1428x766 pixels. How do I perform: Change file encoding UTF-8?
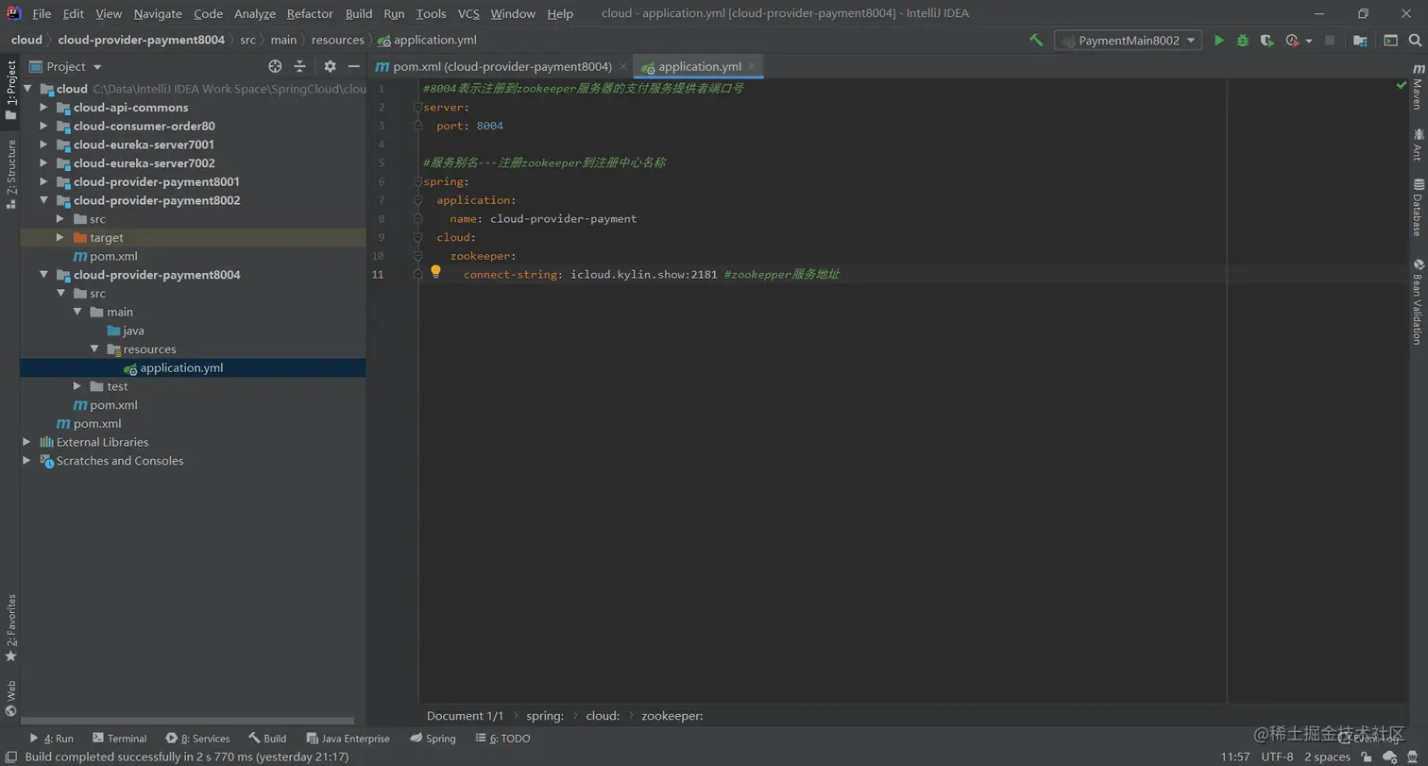tap(1277, 757)
